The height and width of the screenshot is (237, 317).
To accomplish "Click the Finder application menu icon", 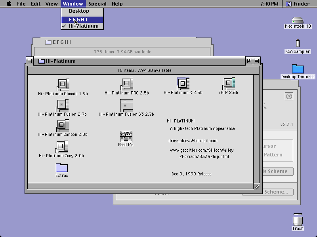I will point(288,4).
